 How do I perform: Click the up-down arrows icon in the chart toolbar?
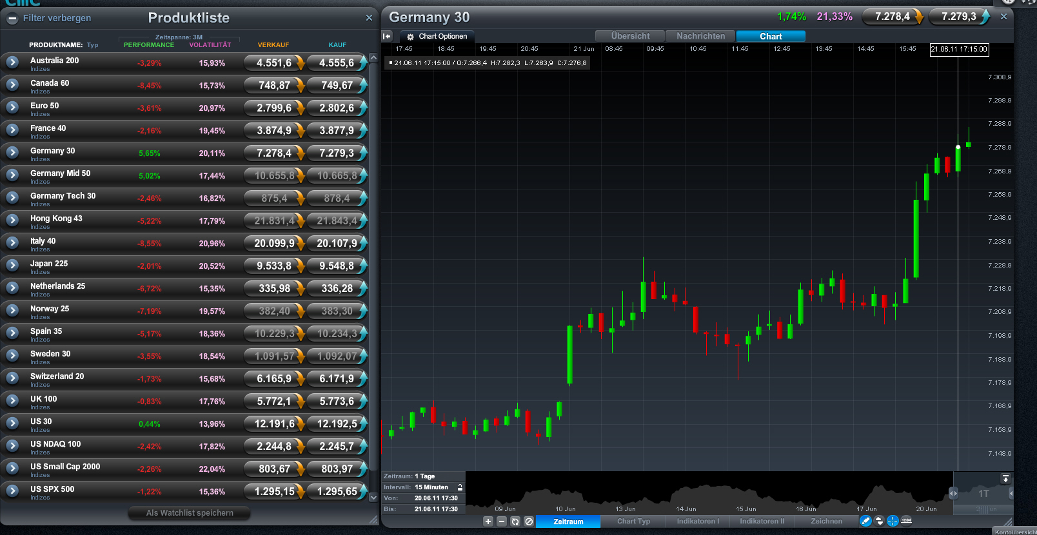coord(879,521)
